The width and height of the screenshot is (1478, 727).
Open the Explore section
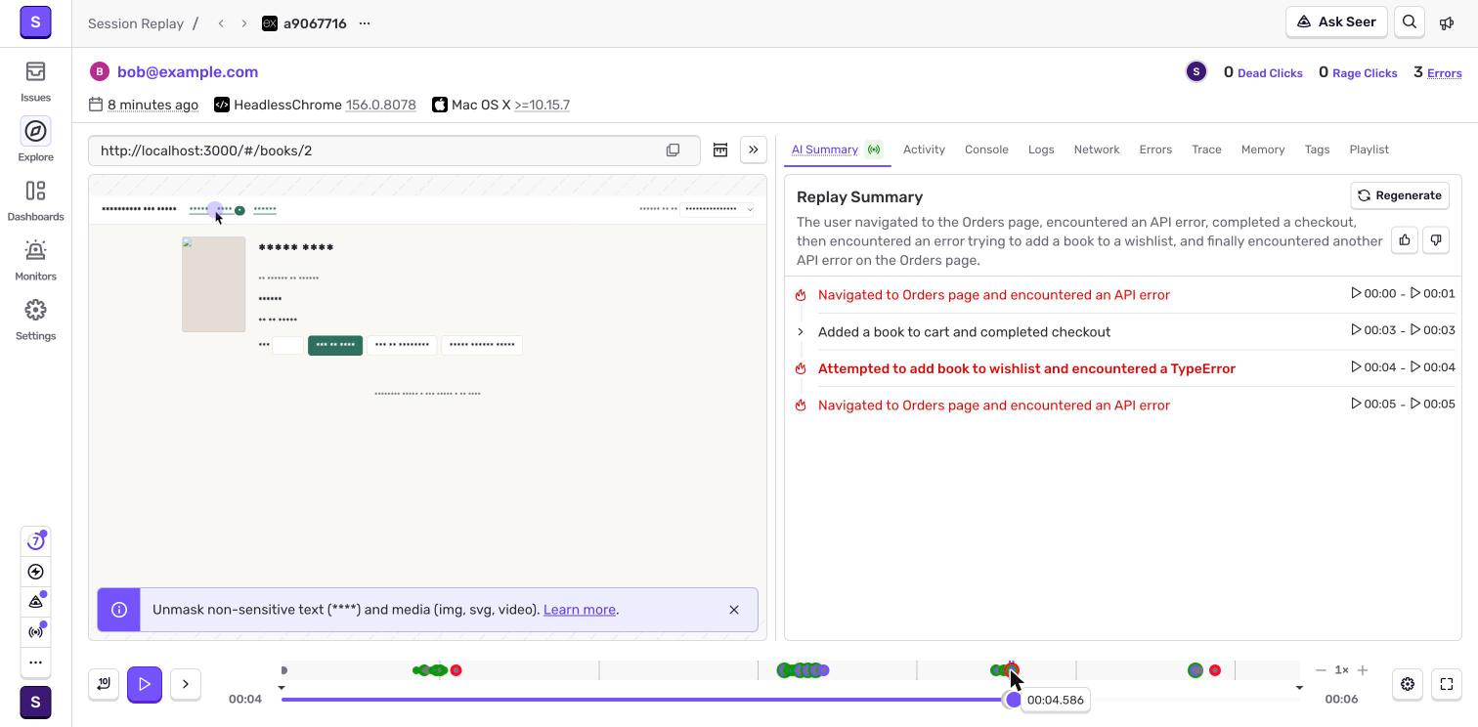[35, 142]
